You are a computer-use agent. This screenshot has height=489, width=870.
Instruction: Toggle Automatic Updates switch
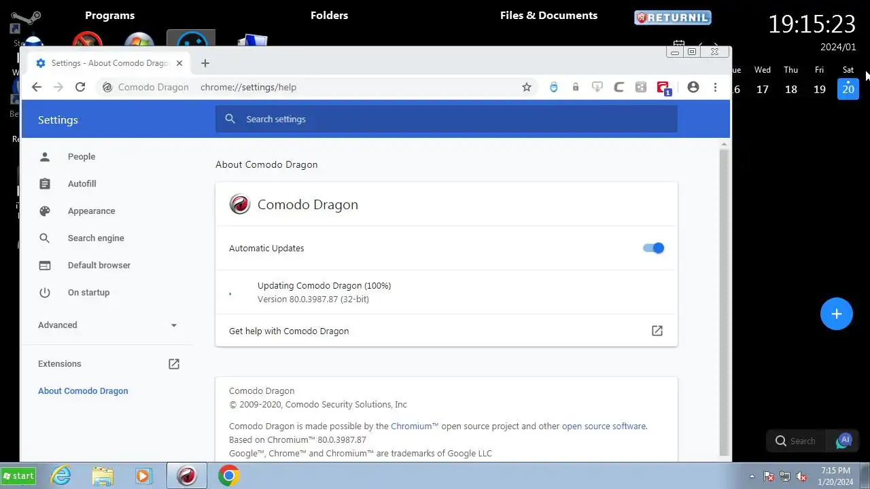coord(653,248)
